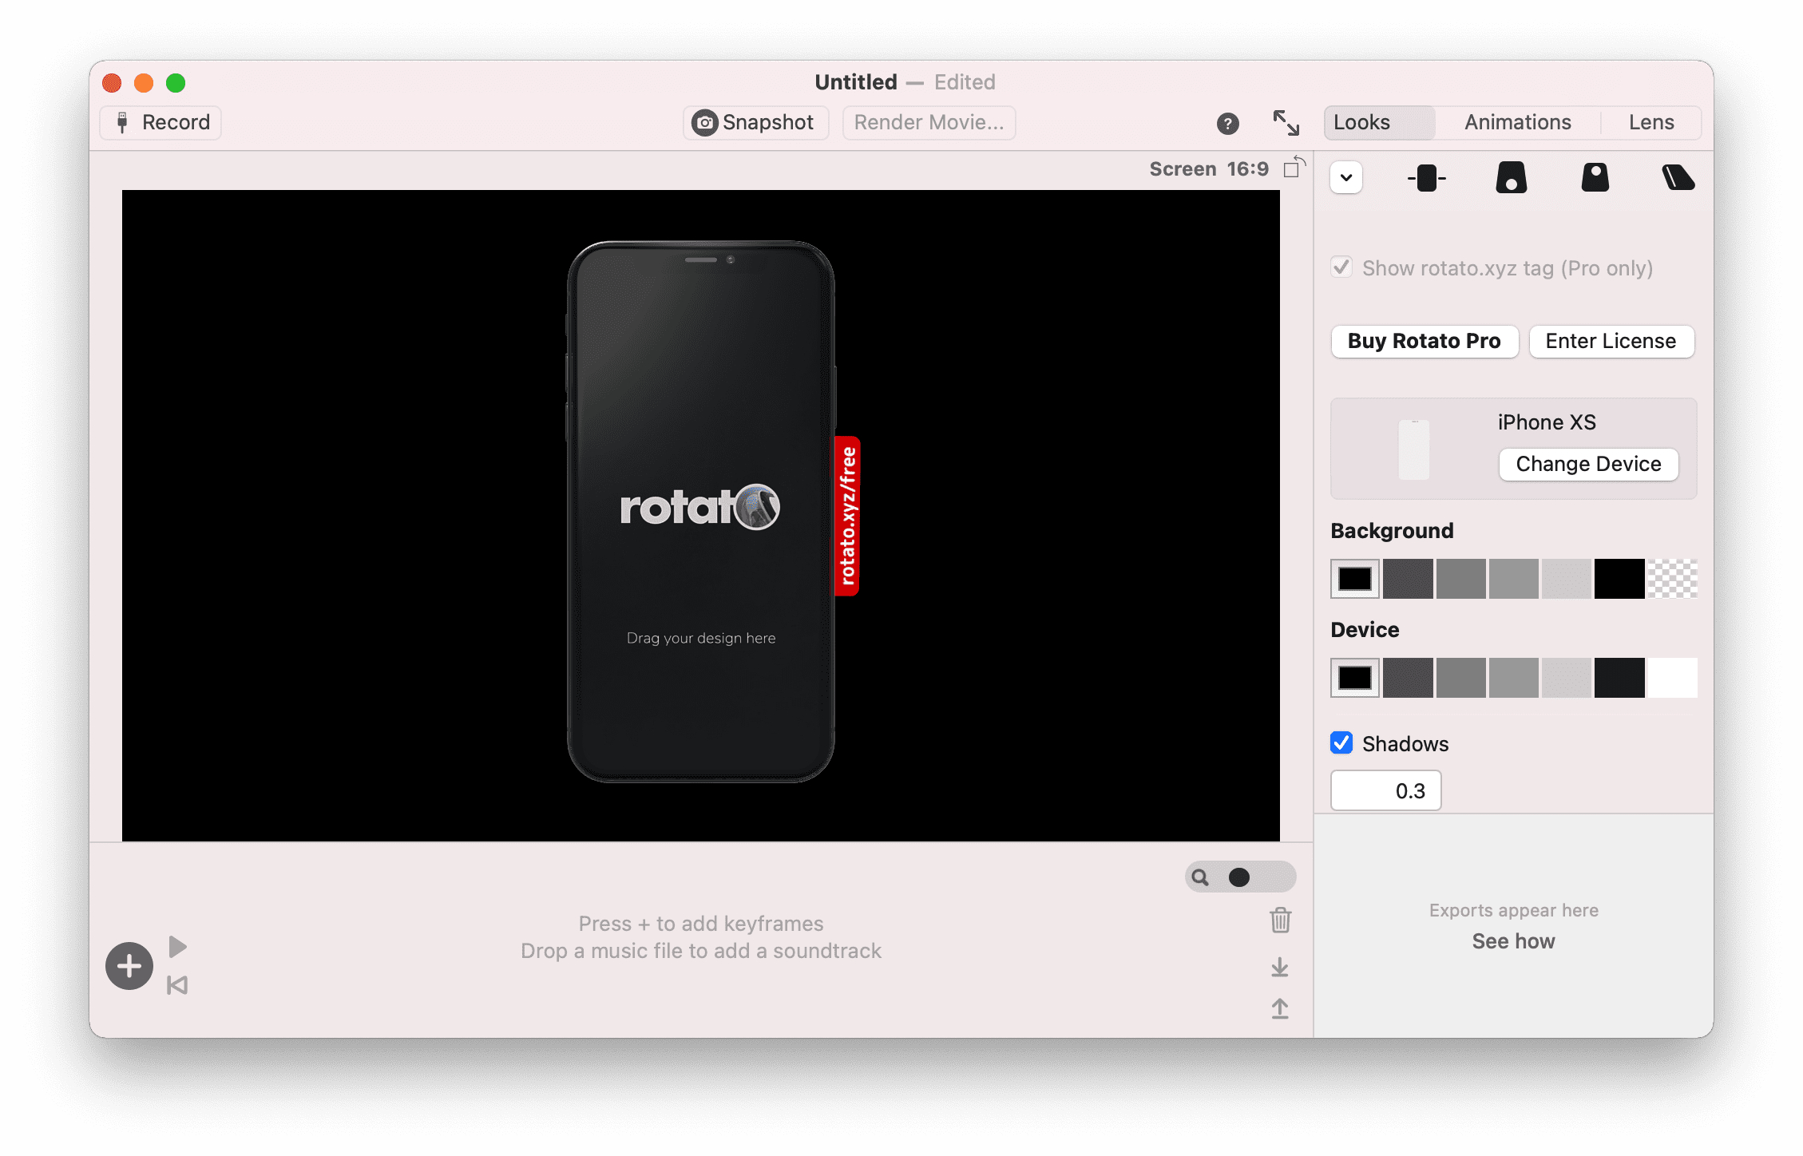The width and height of the screenshot is (1803, 1156).
Task: Toggle Show rotato.xyz tag checkbox
Action: [1341, 267]
